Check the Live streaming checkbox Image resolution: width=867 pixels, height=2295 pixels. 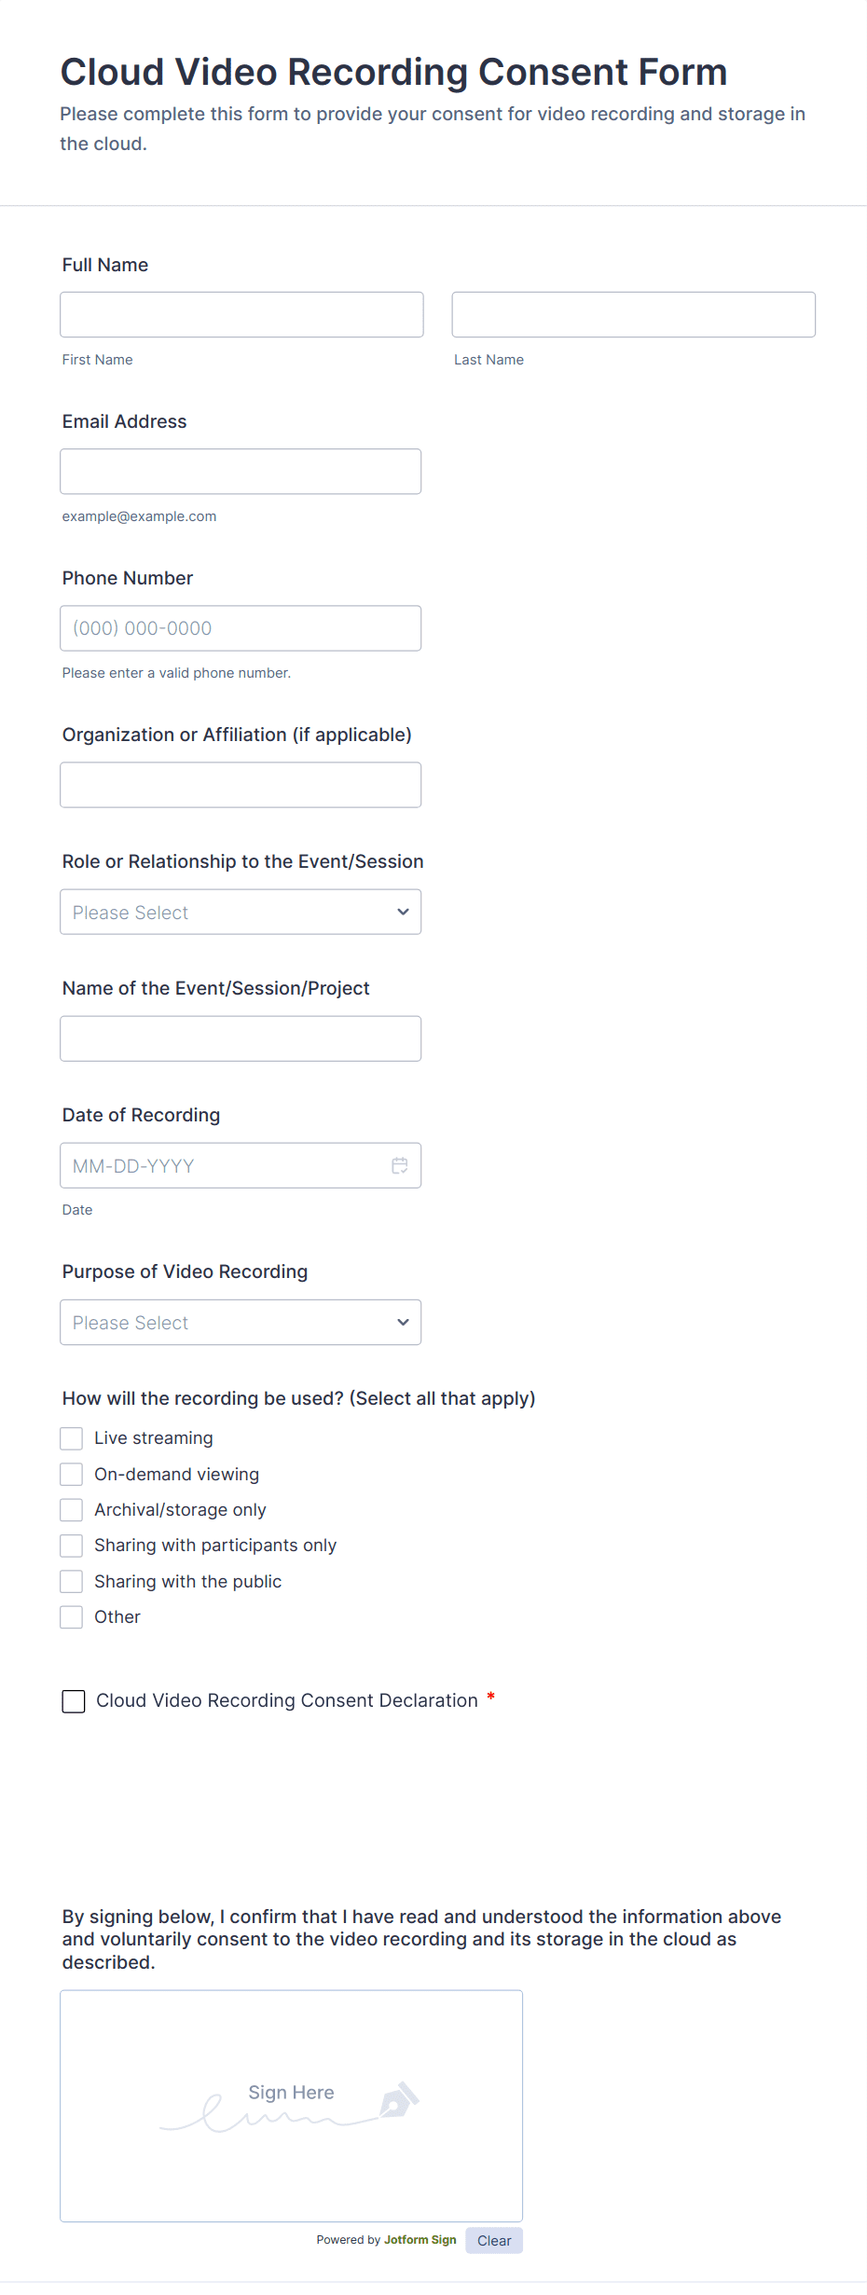[72, 1438]
